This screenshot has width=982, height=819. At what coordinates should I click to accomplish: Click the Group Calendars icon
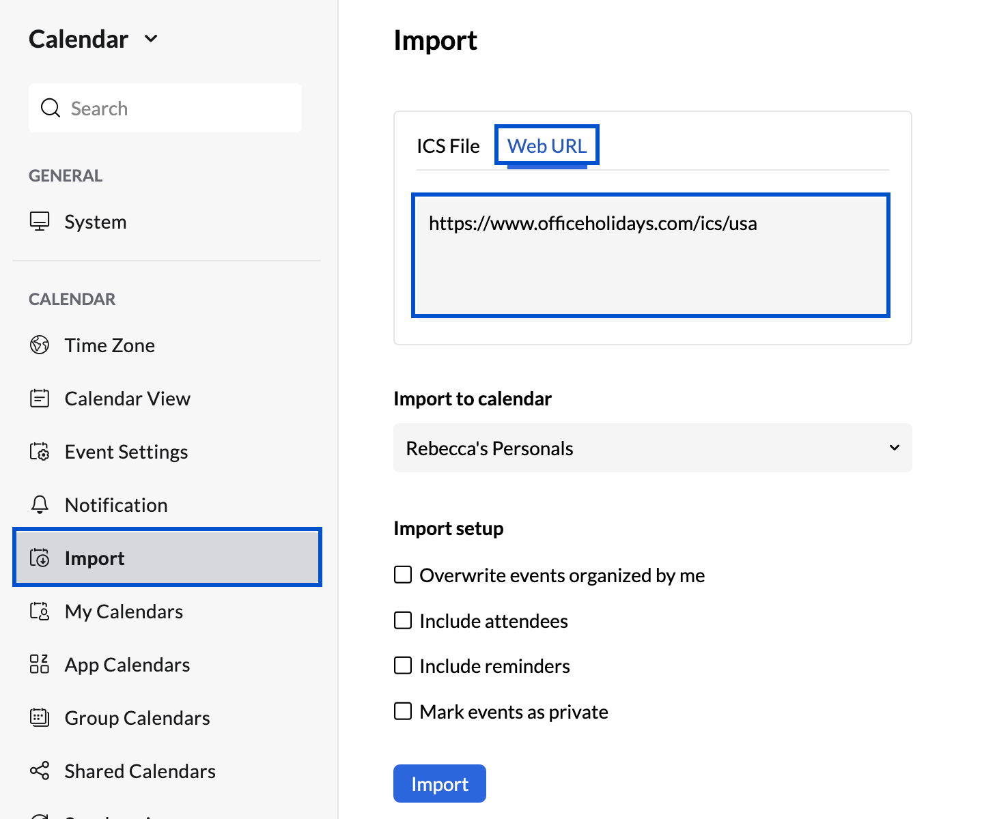40,717
